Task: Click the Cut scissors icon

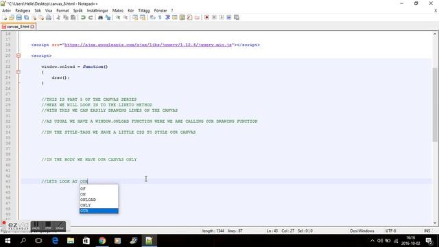Action: 58,17
